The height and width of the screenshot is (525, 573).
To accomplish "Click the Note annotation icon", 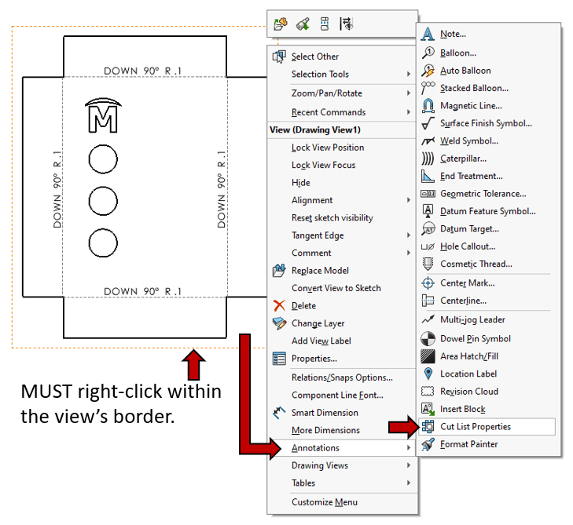I will 428,34.
